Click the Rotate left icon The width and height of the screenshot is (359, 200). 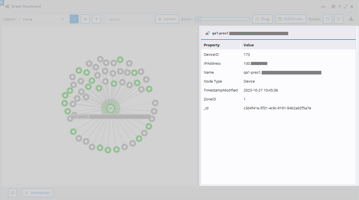click(327, 19)
